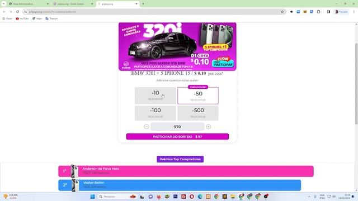Open Opera browser from the taskbar

[192, 197]
